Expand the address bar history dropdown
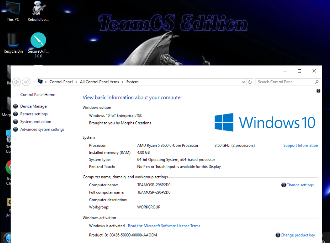330x243 pixels. click(x=243, y=82)
